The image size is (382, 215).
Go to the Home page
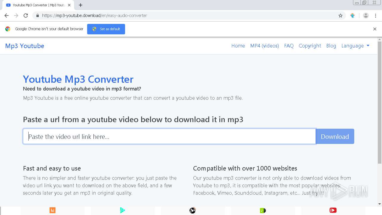pyautogui.click(x=238, y=46)
